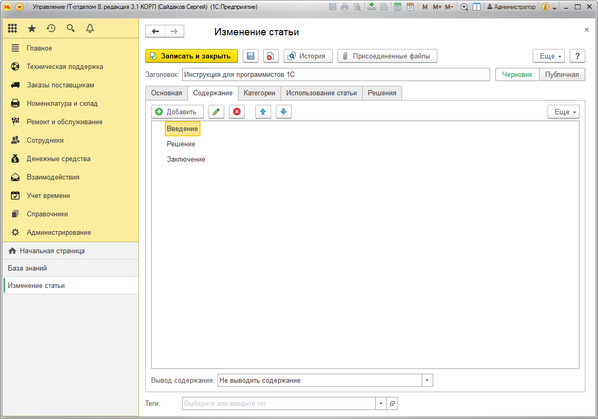Expand the Вывод содержания dropdown
This screenshot has height=419, width=598.
pos(427,381)
